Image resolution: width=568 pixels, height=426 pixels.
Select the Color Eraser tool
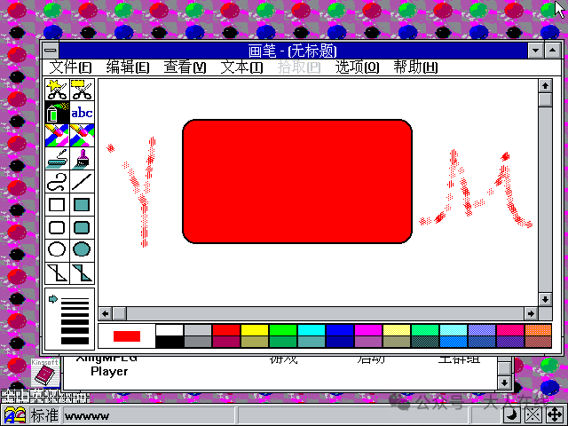pos(57,136)
